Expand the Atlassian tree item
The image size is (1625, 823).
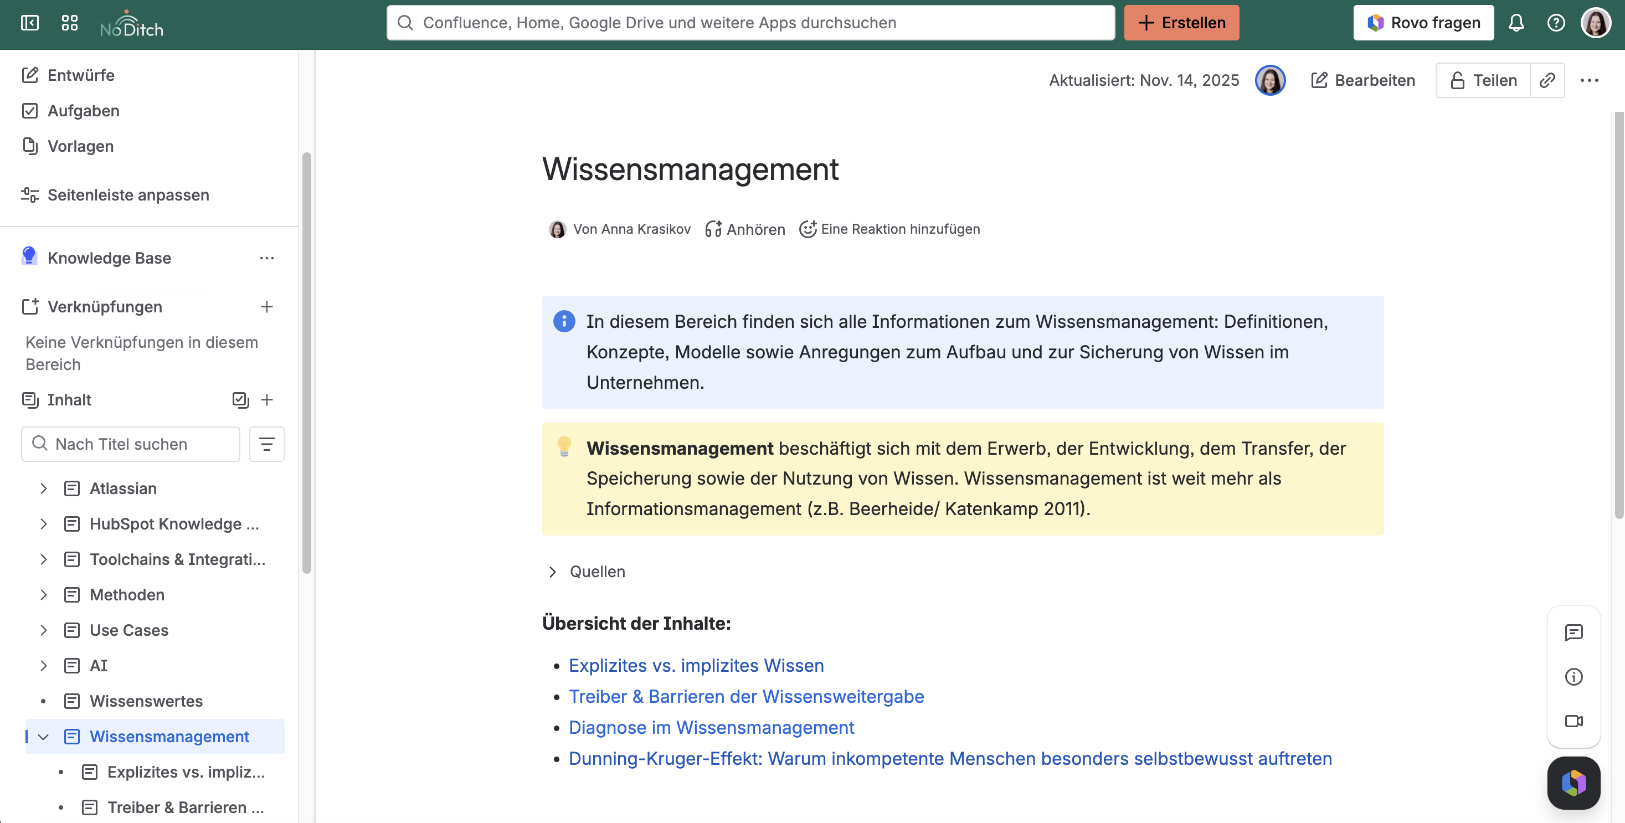tap(44, 488)
